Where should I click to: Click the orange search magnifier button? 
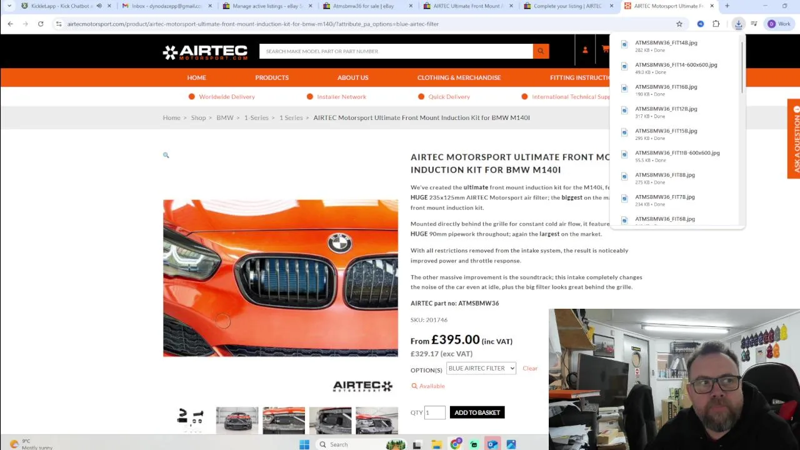541,51
